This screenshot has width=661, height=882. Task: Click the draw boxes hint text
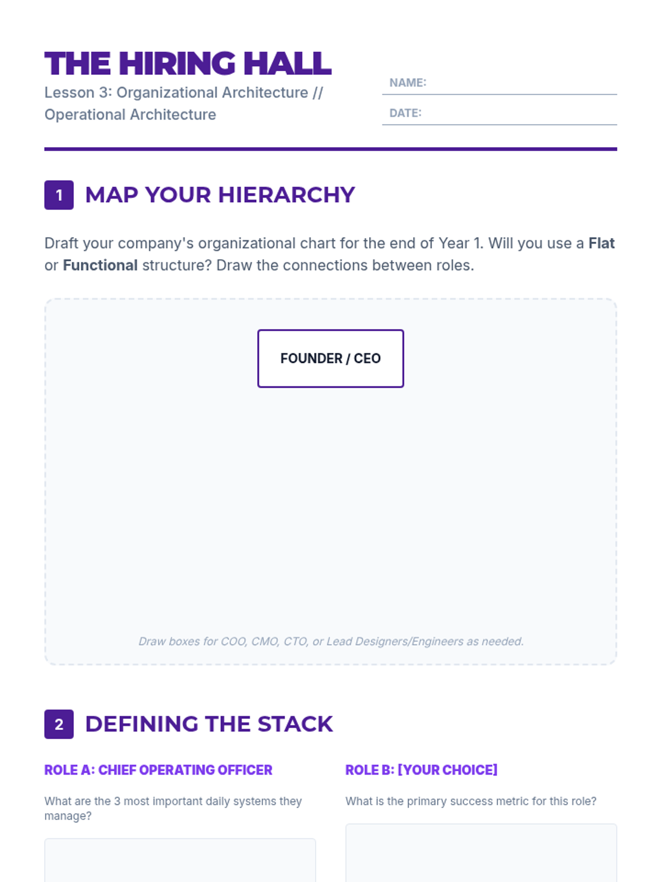coord(330,642)
